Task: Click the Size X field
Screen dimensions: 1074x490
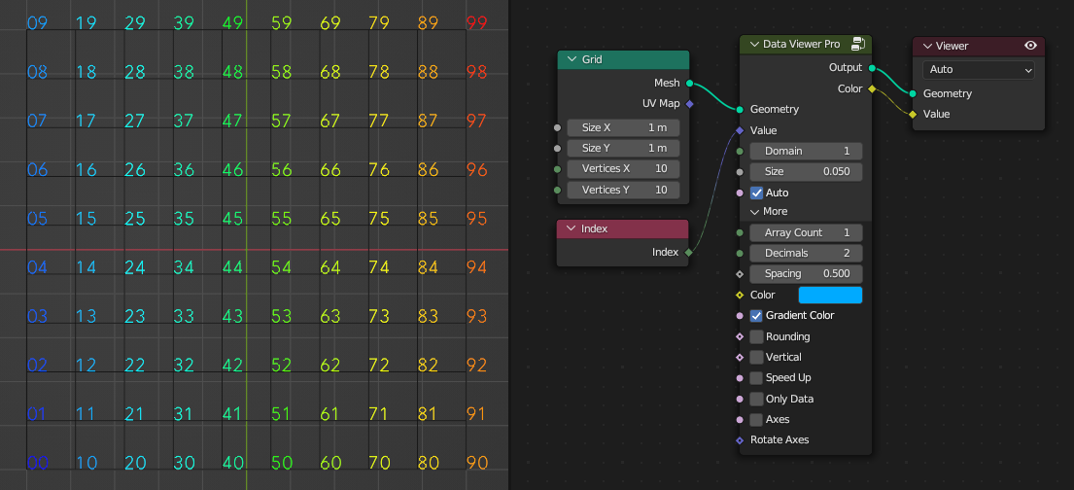Action: [x=623, y=127]
